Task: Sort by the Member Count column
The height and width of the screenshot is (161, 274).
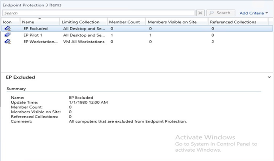Action: point(122,22)
